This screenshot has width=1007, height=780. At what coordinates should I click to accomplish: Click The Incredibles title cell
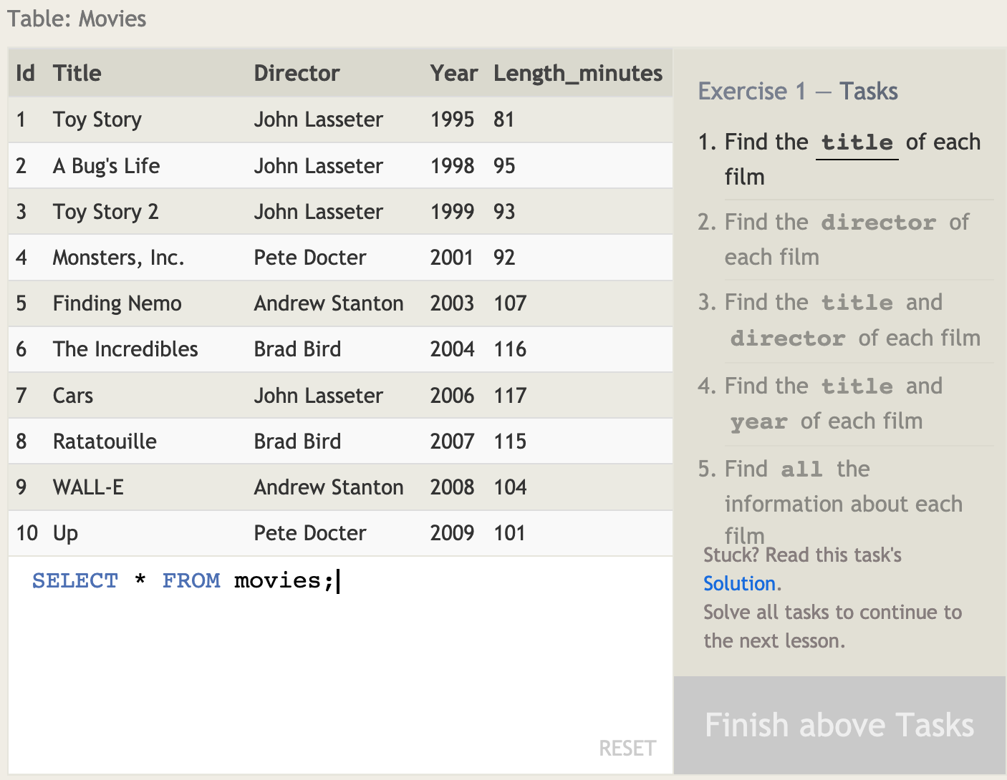(x=125, y=349)
